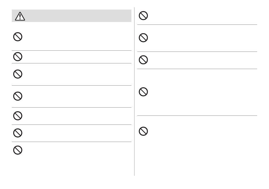Click the fourth prohibition icon in left column
269x189 pixels.
[x=18, y=96]
